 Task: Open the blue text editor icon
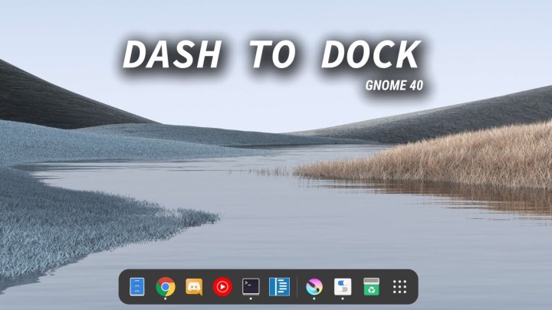pos(280,286)
